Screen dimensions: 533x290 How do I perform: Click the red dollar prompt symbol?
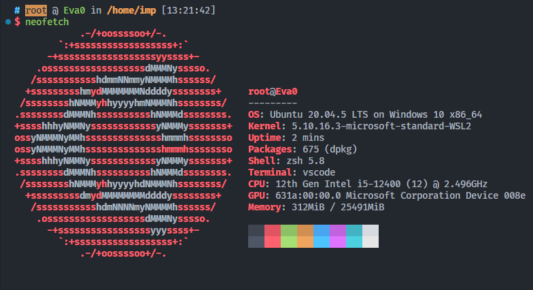18,22
